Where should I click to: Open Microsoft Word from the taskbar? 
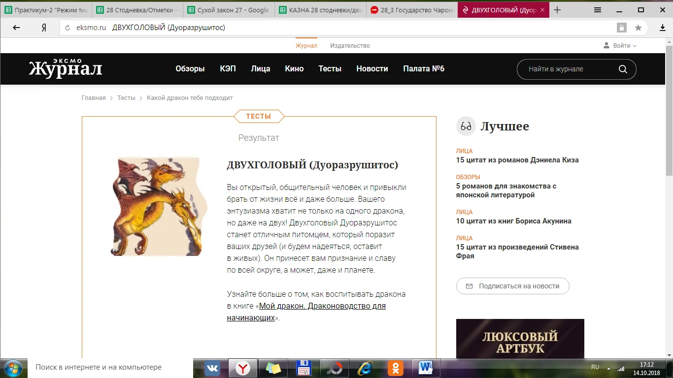coord(425,368)
